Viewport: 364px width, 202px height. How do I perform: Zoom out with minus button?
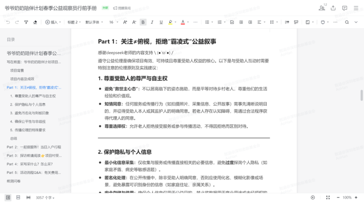338,197
